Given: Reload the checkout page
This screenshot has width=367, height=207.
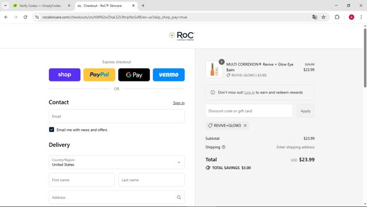Looking at the screenshot, I should [x=25, y=17].
